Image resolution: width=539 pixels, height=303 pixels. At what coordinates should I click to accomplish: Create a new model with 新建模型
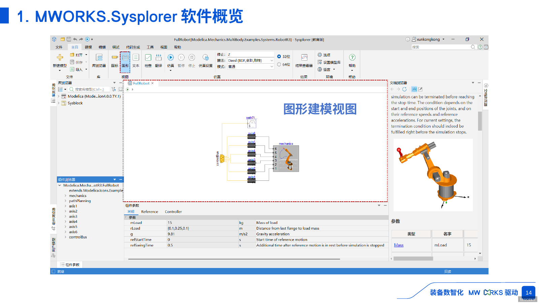pyautogui.click(x=59, y=62)
